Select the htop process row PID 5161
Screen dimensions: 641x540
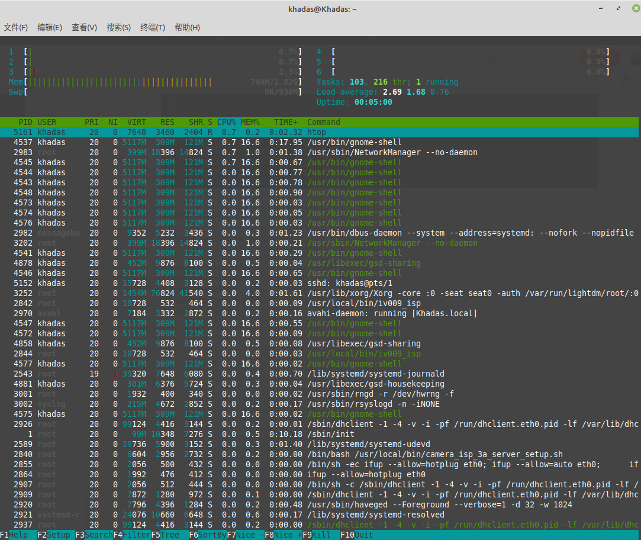pyautogui.click(x=319, y=133)
